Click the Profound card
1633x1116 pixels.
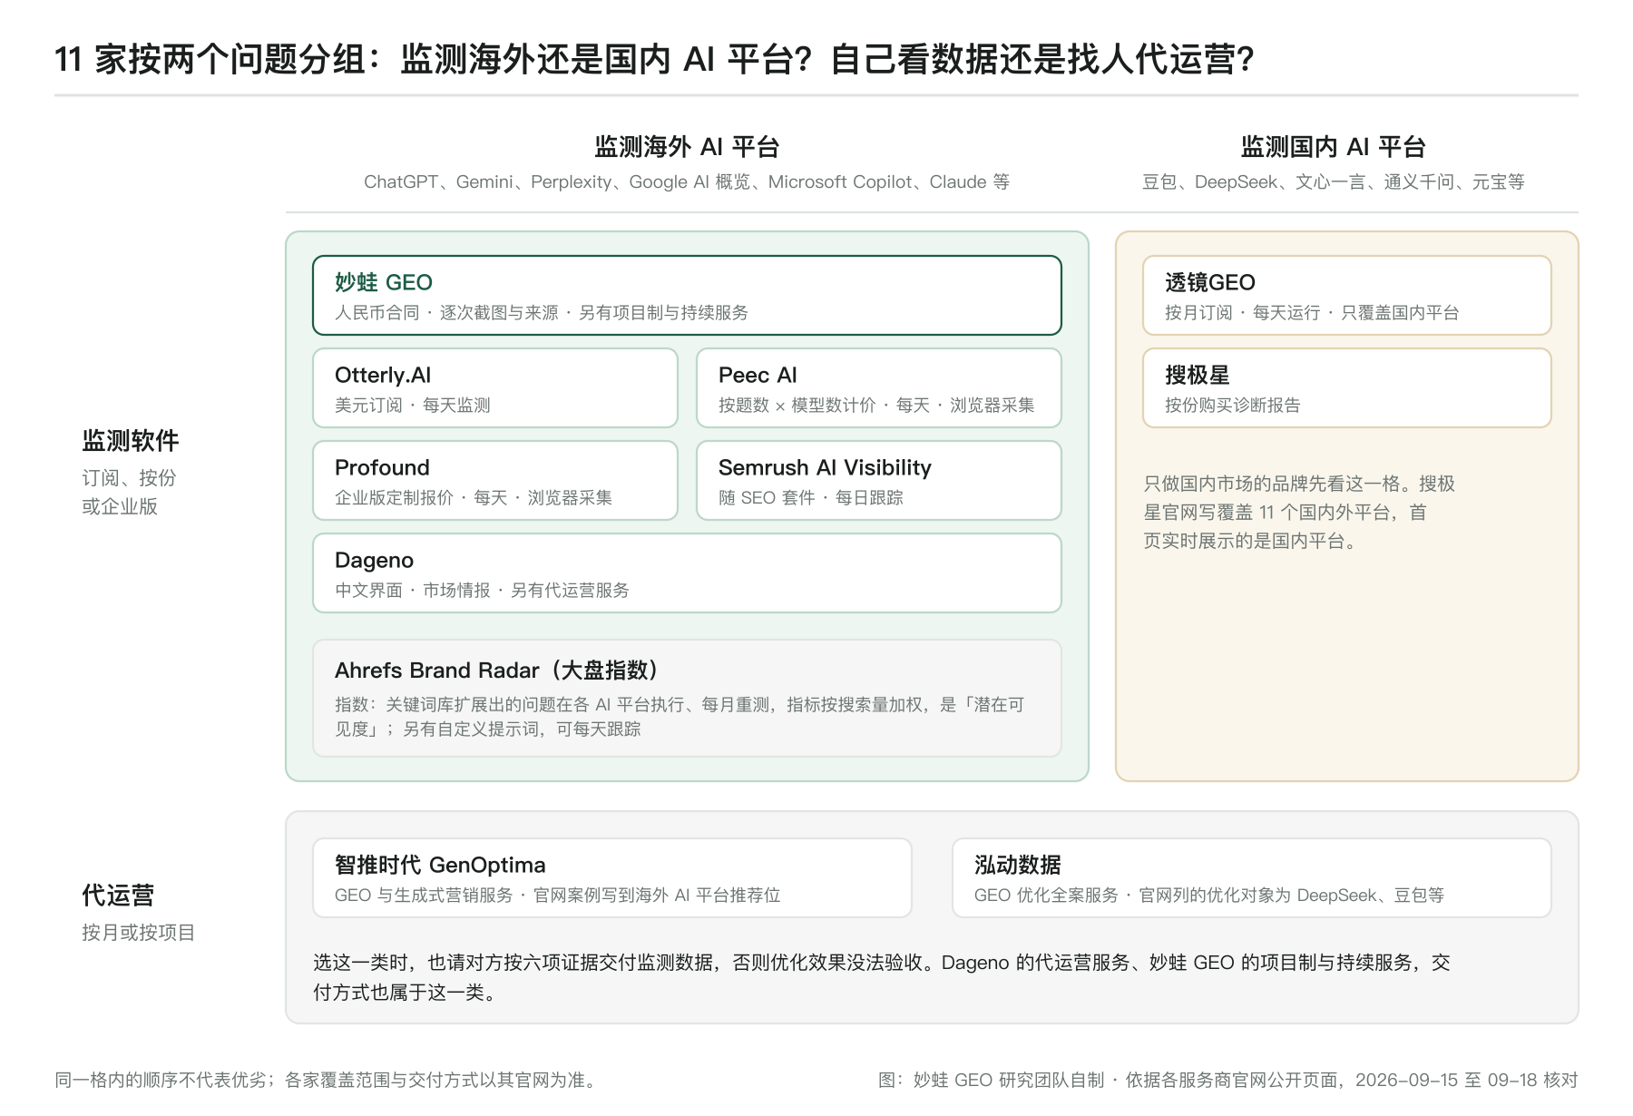(x=495, y=480)
